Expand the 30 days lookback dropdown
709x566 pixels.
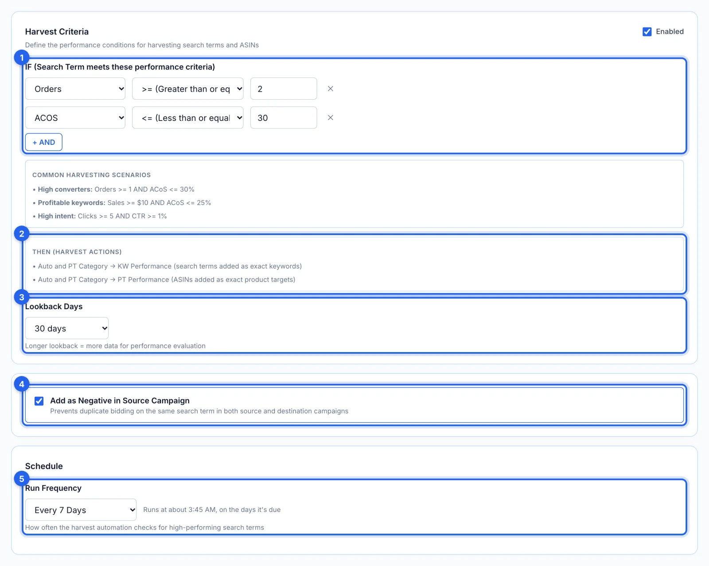[67, 328]
